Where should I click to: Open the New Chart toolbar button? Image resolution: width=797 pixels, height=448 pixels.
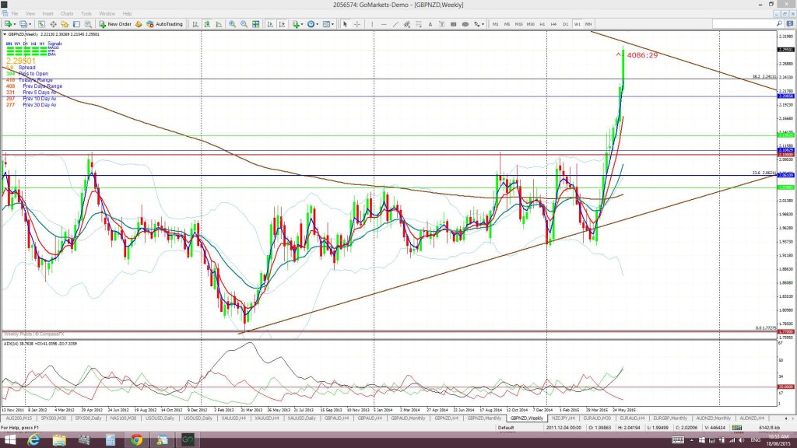point(8,24)
